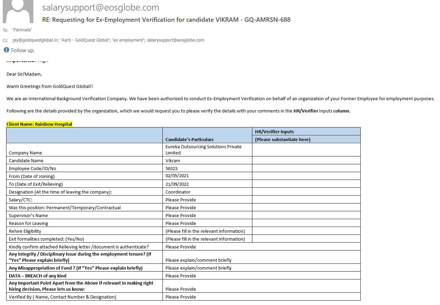This screenshot has height=305, width=440.
Task: Click the highlighted 'Client Name: Rainbow Hospital' text
Action: point(39,124)
